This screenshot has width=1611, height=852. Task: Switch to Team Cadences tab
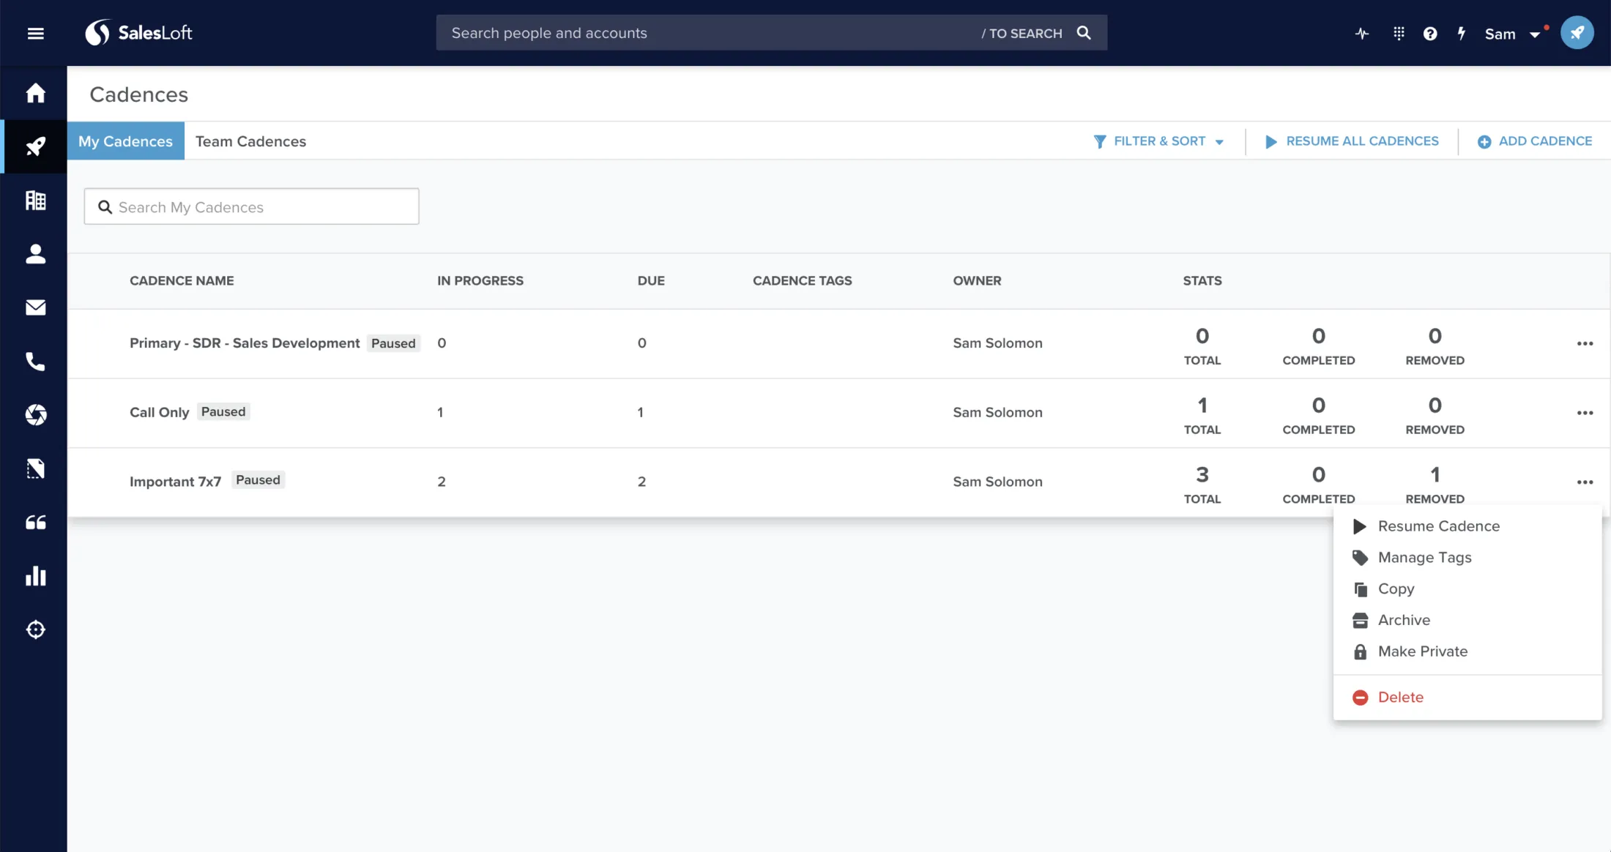[250, 141]
